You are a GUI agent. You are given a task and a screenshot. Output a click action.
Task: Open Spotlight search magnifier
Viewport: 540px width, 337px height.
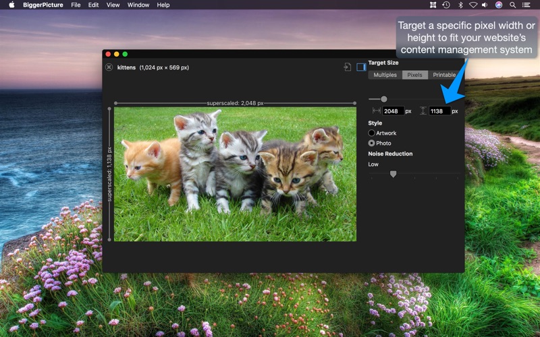tap(513, 5)
